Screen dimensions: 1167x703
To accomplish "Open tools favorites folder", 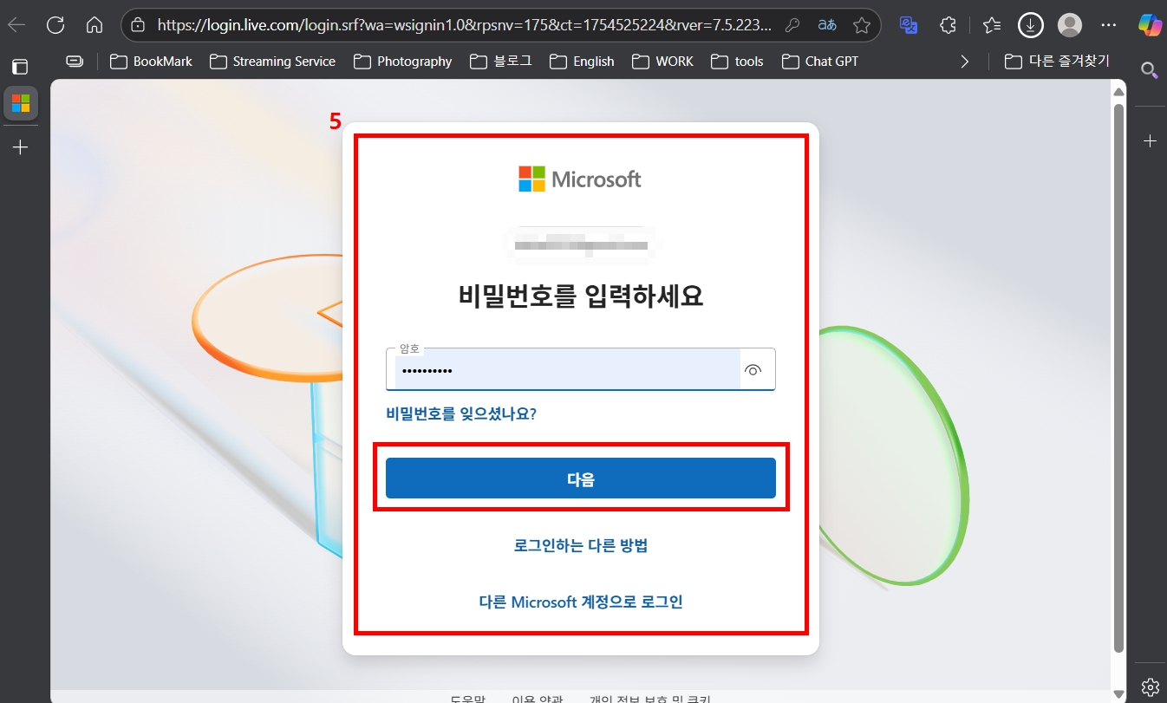I will 737,61.
